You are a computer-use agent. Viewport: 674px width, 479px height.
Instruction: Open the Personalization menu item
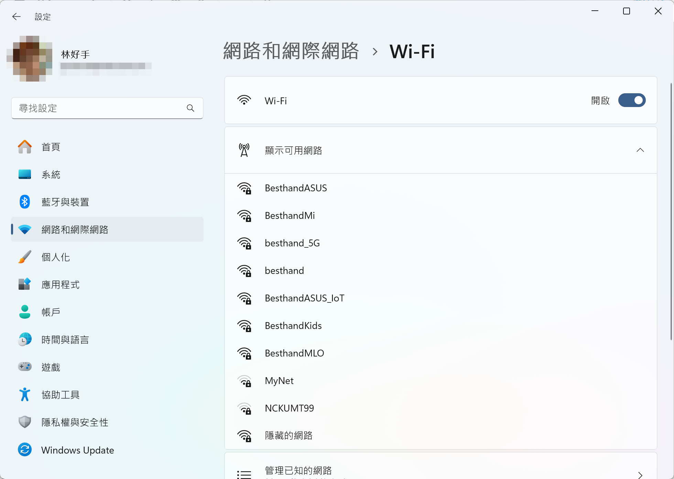click(56, 257)
